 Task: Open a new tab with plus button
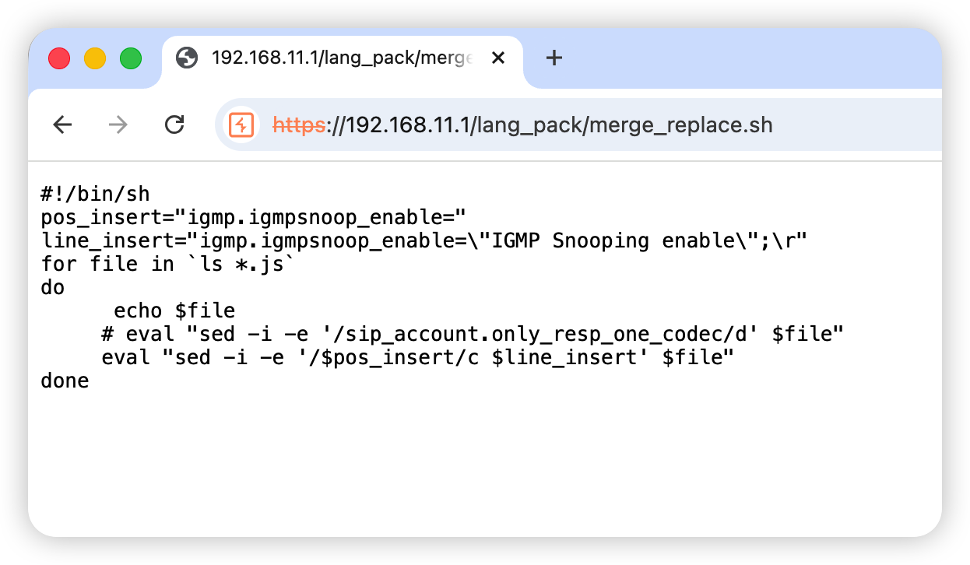(554, 58)
